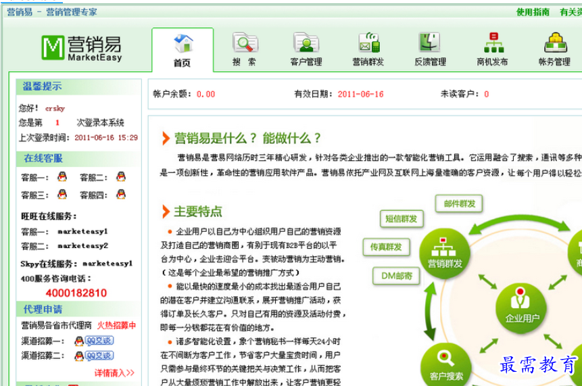The image size is (582, 386).
Task: Click username crsky
Action: tap(55, 108)
